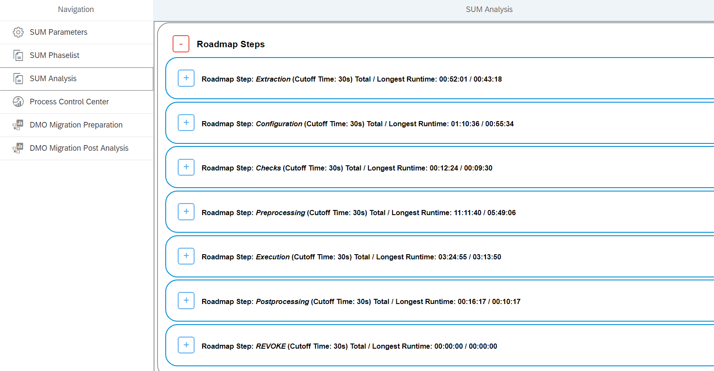Click the DMO Migration Post Analysis chart icon
The height and width of the screenshot is (371, 714).
coord(18,148)
